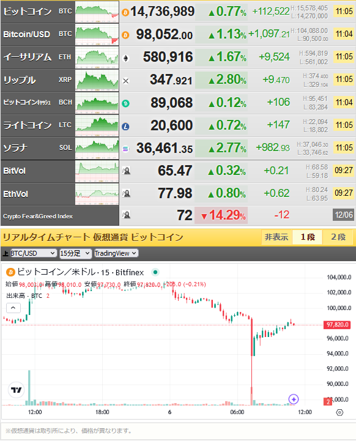Click the 97,820.0 current price label

[x=338, y=325]
